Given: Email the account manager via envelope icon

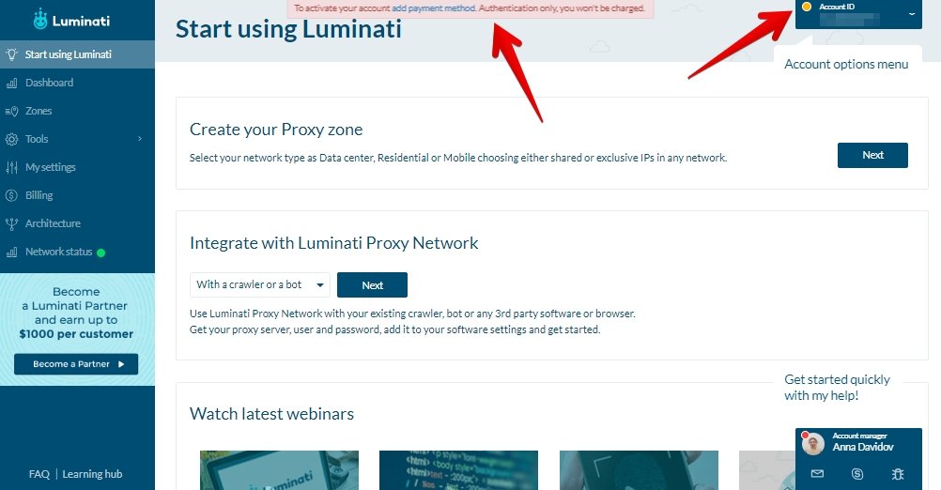Looking at the screenshot, I should [816, 474].
